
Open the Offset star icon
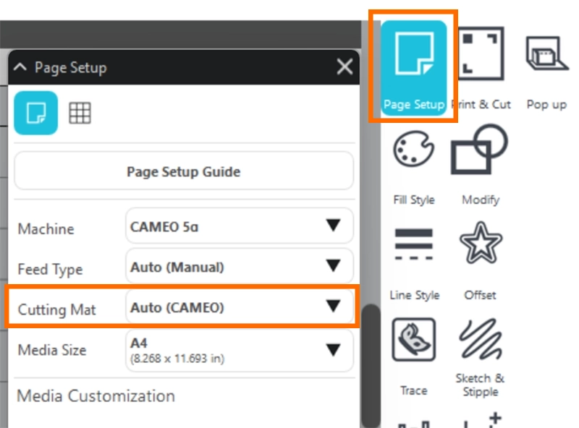coord(481,246)
